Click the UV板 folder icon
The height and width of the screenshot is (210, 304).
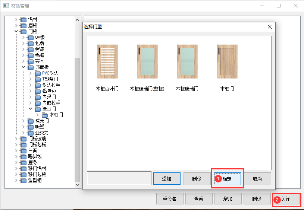(x=31, y=38)
